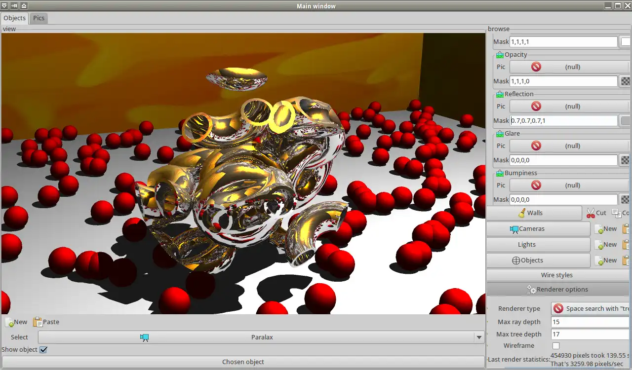Click the New button below the view
632x370 pixels.
coord(16,322)
